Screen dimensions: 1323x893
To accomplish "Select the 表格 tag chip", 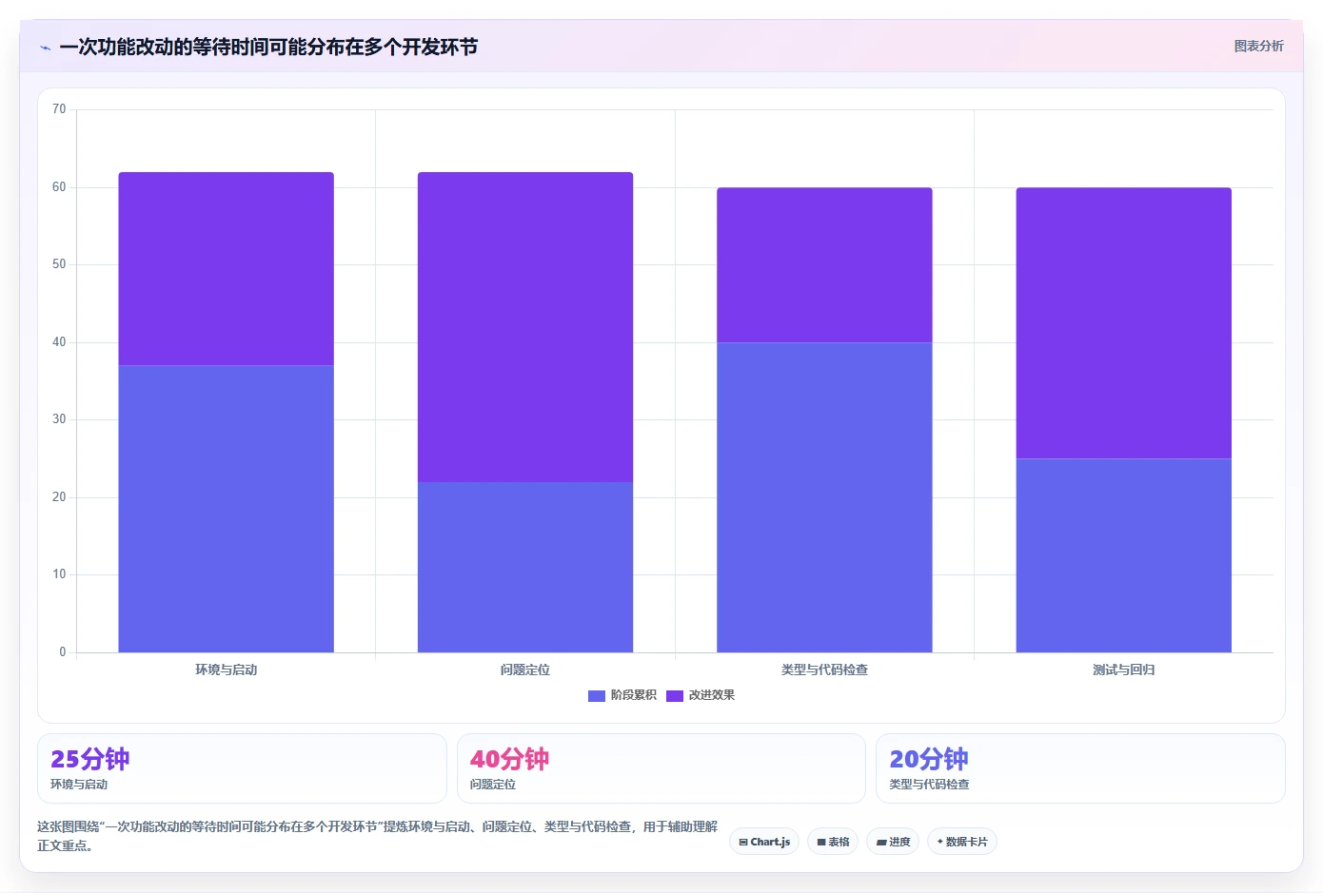I will 833,842.
